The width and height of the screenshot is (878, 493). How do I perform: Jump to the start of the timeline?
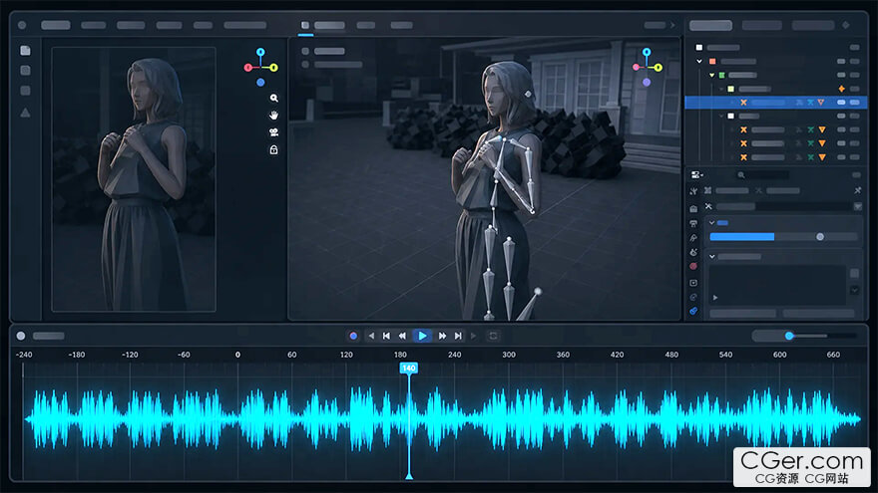coord(386,336)
